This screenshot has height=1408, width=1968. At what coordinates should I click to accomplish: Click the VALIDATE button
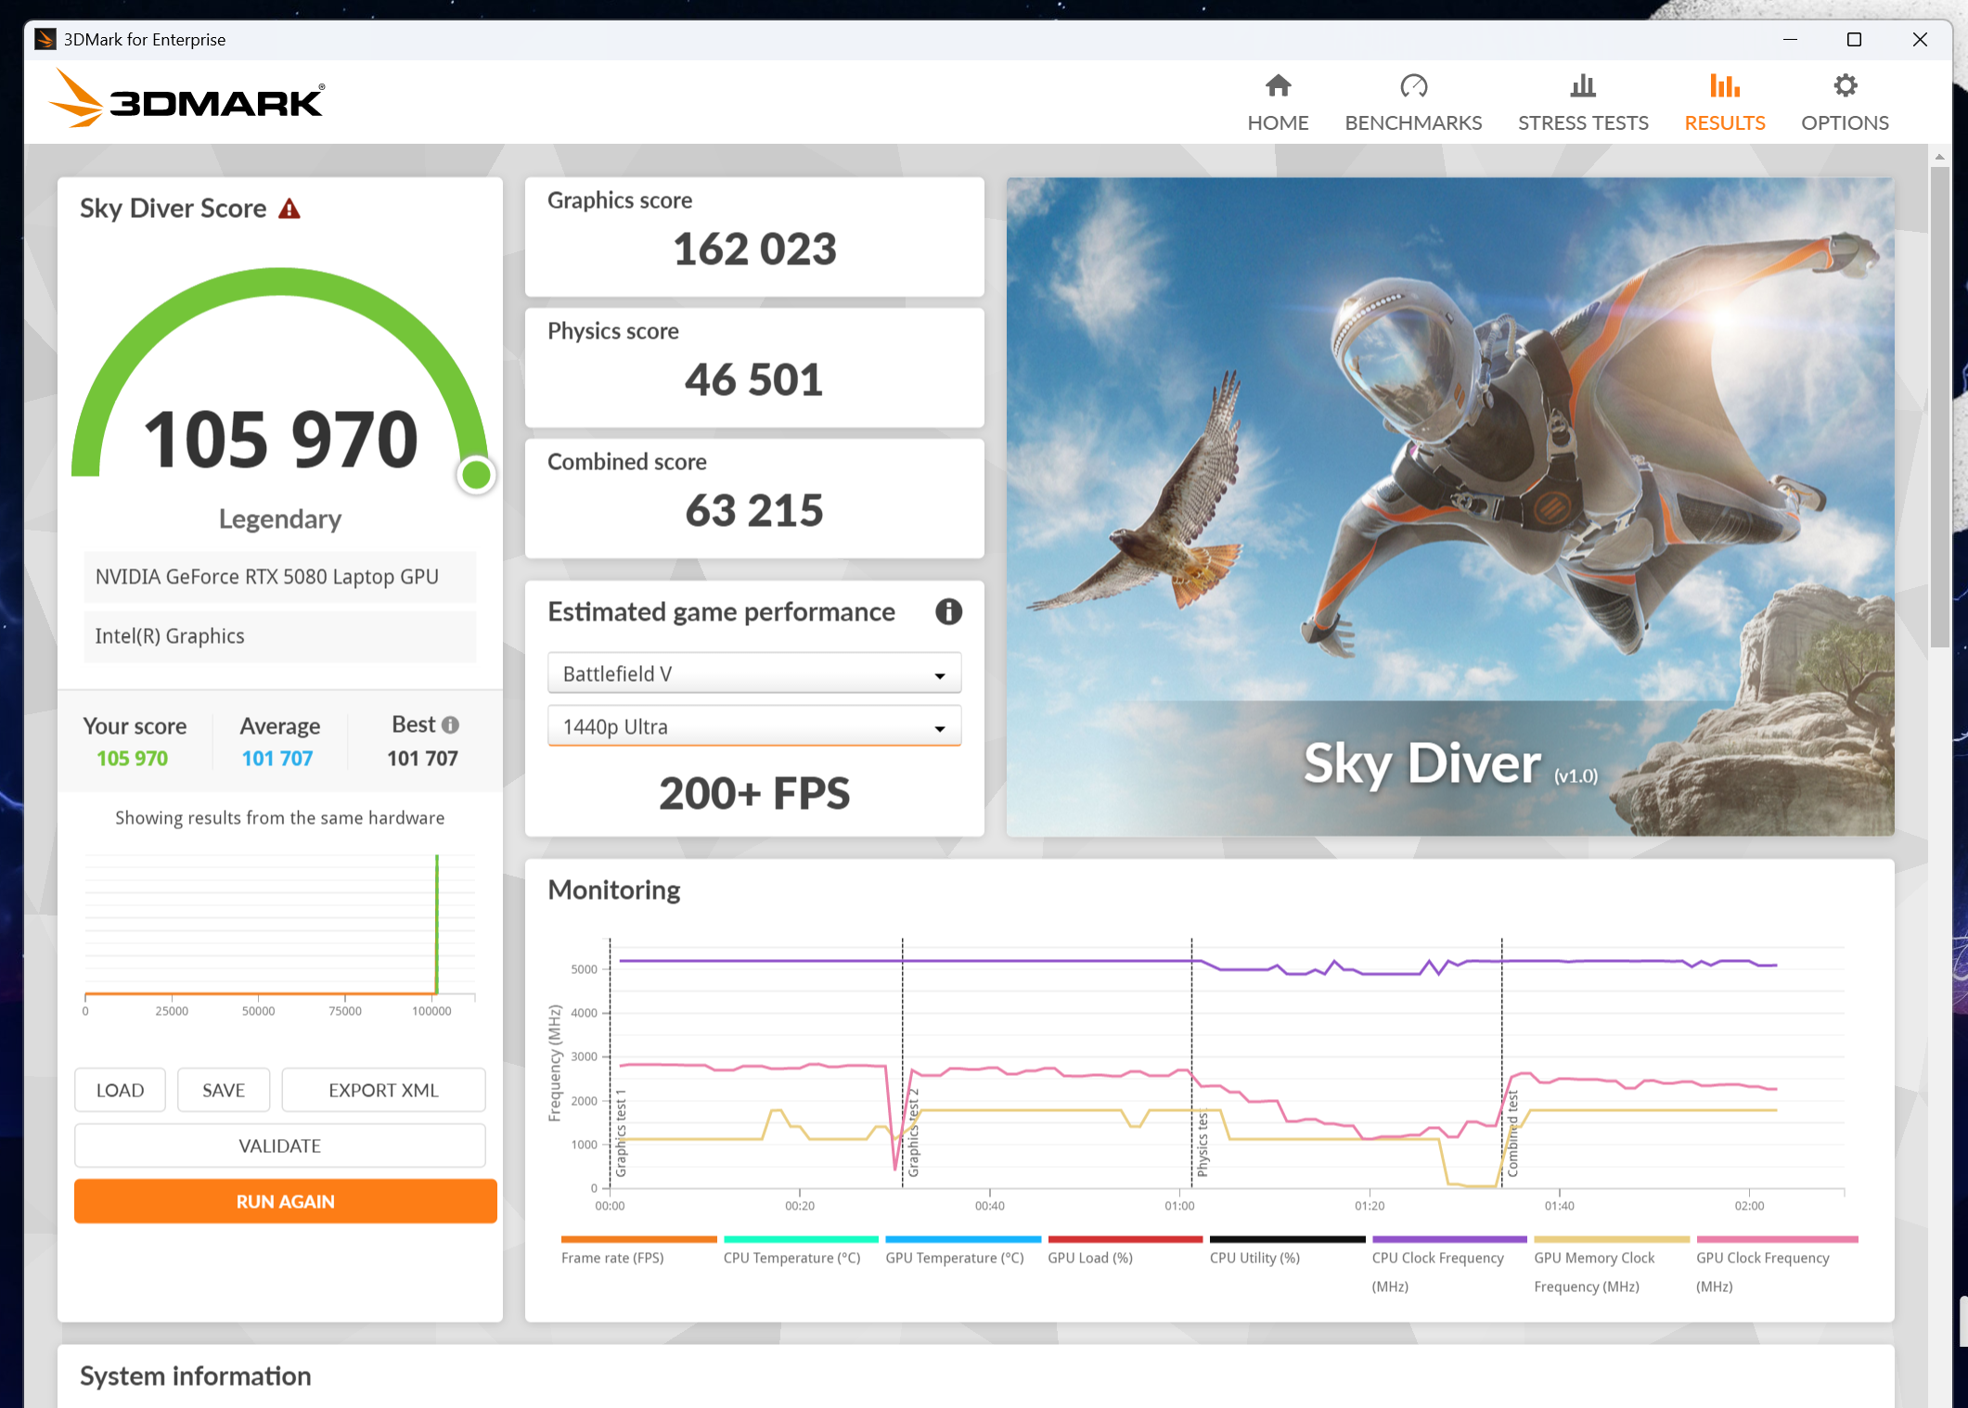(279, 1146)
